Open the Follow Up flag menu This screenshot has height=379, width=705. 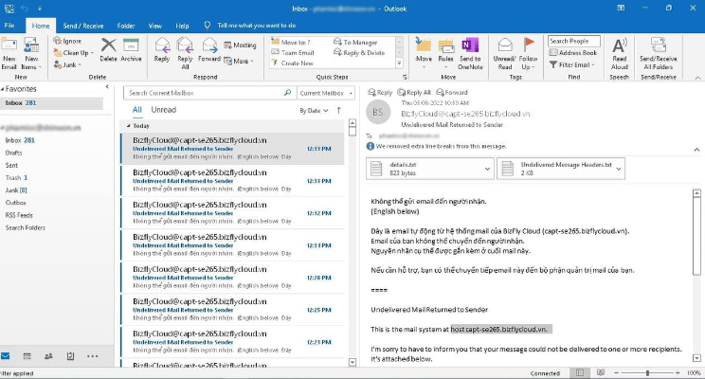point(529,53)
